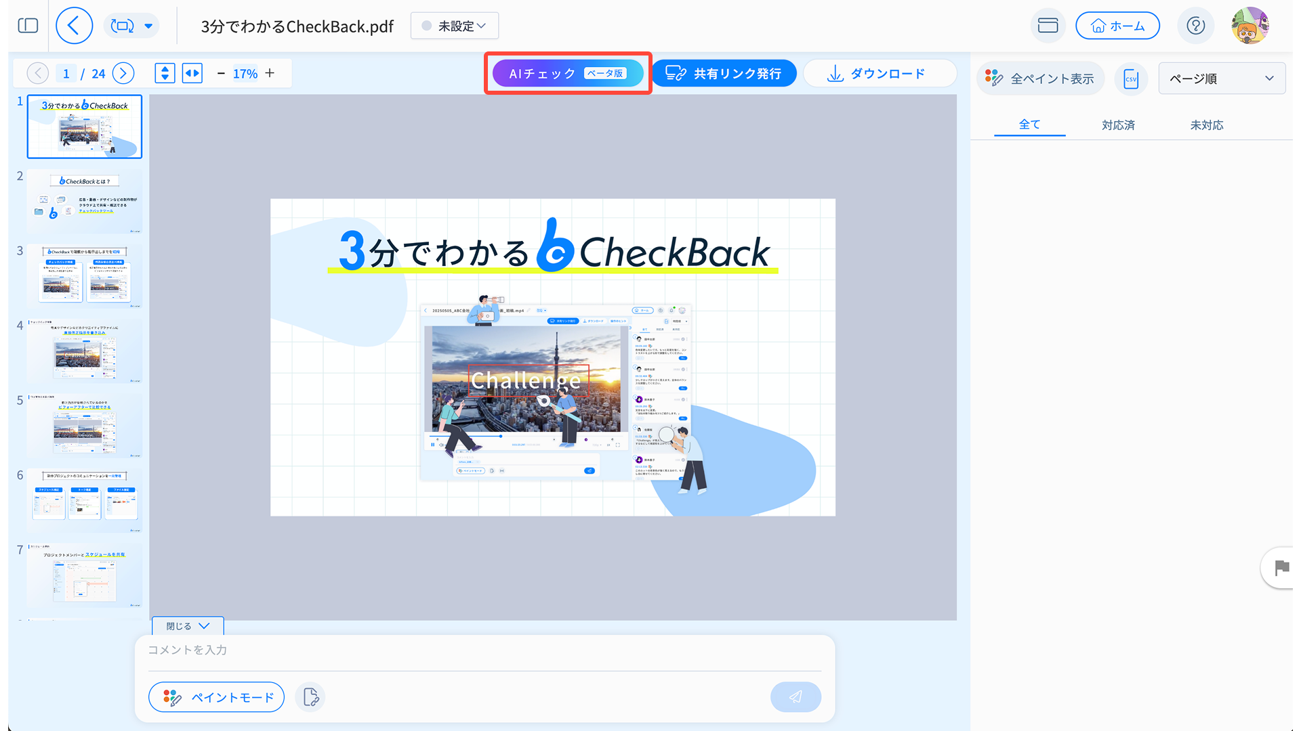
Task: Enable ペイントモード paint mode
Action: (x=216, y=696)
